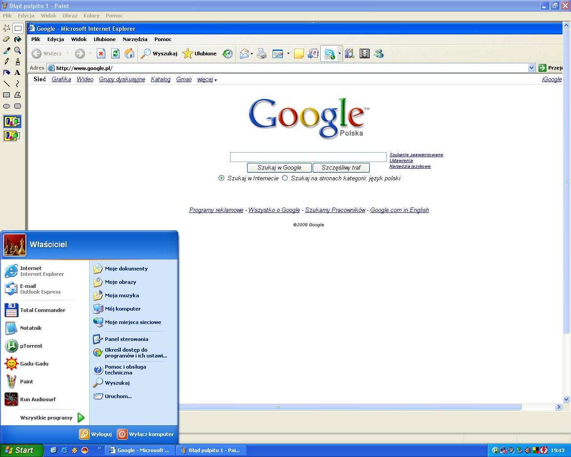Enable opaque selection option in Paint toolbox
Viewport: 571px width, 457px height.
(12, 121)
